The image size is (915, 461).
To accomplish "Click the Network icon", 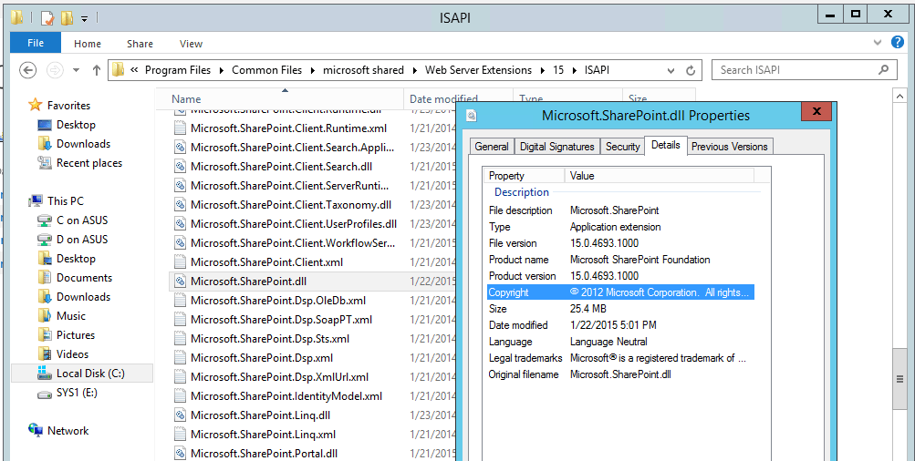I will (x=36, y=431).
